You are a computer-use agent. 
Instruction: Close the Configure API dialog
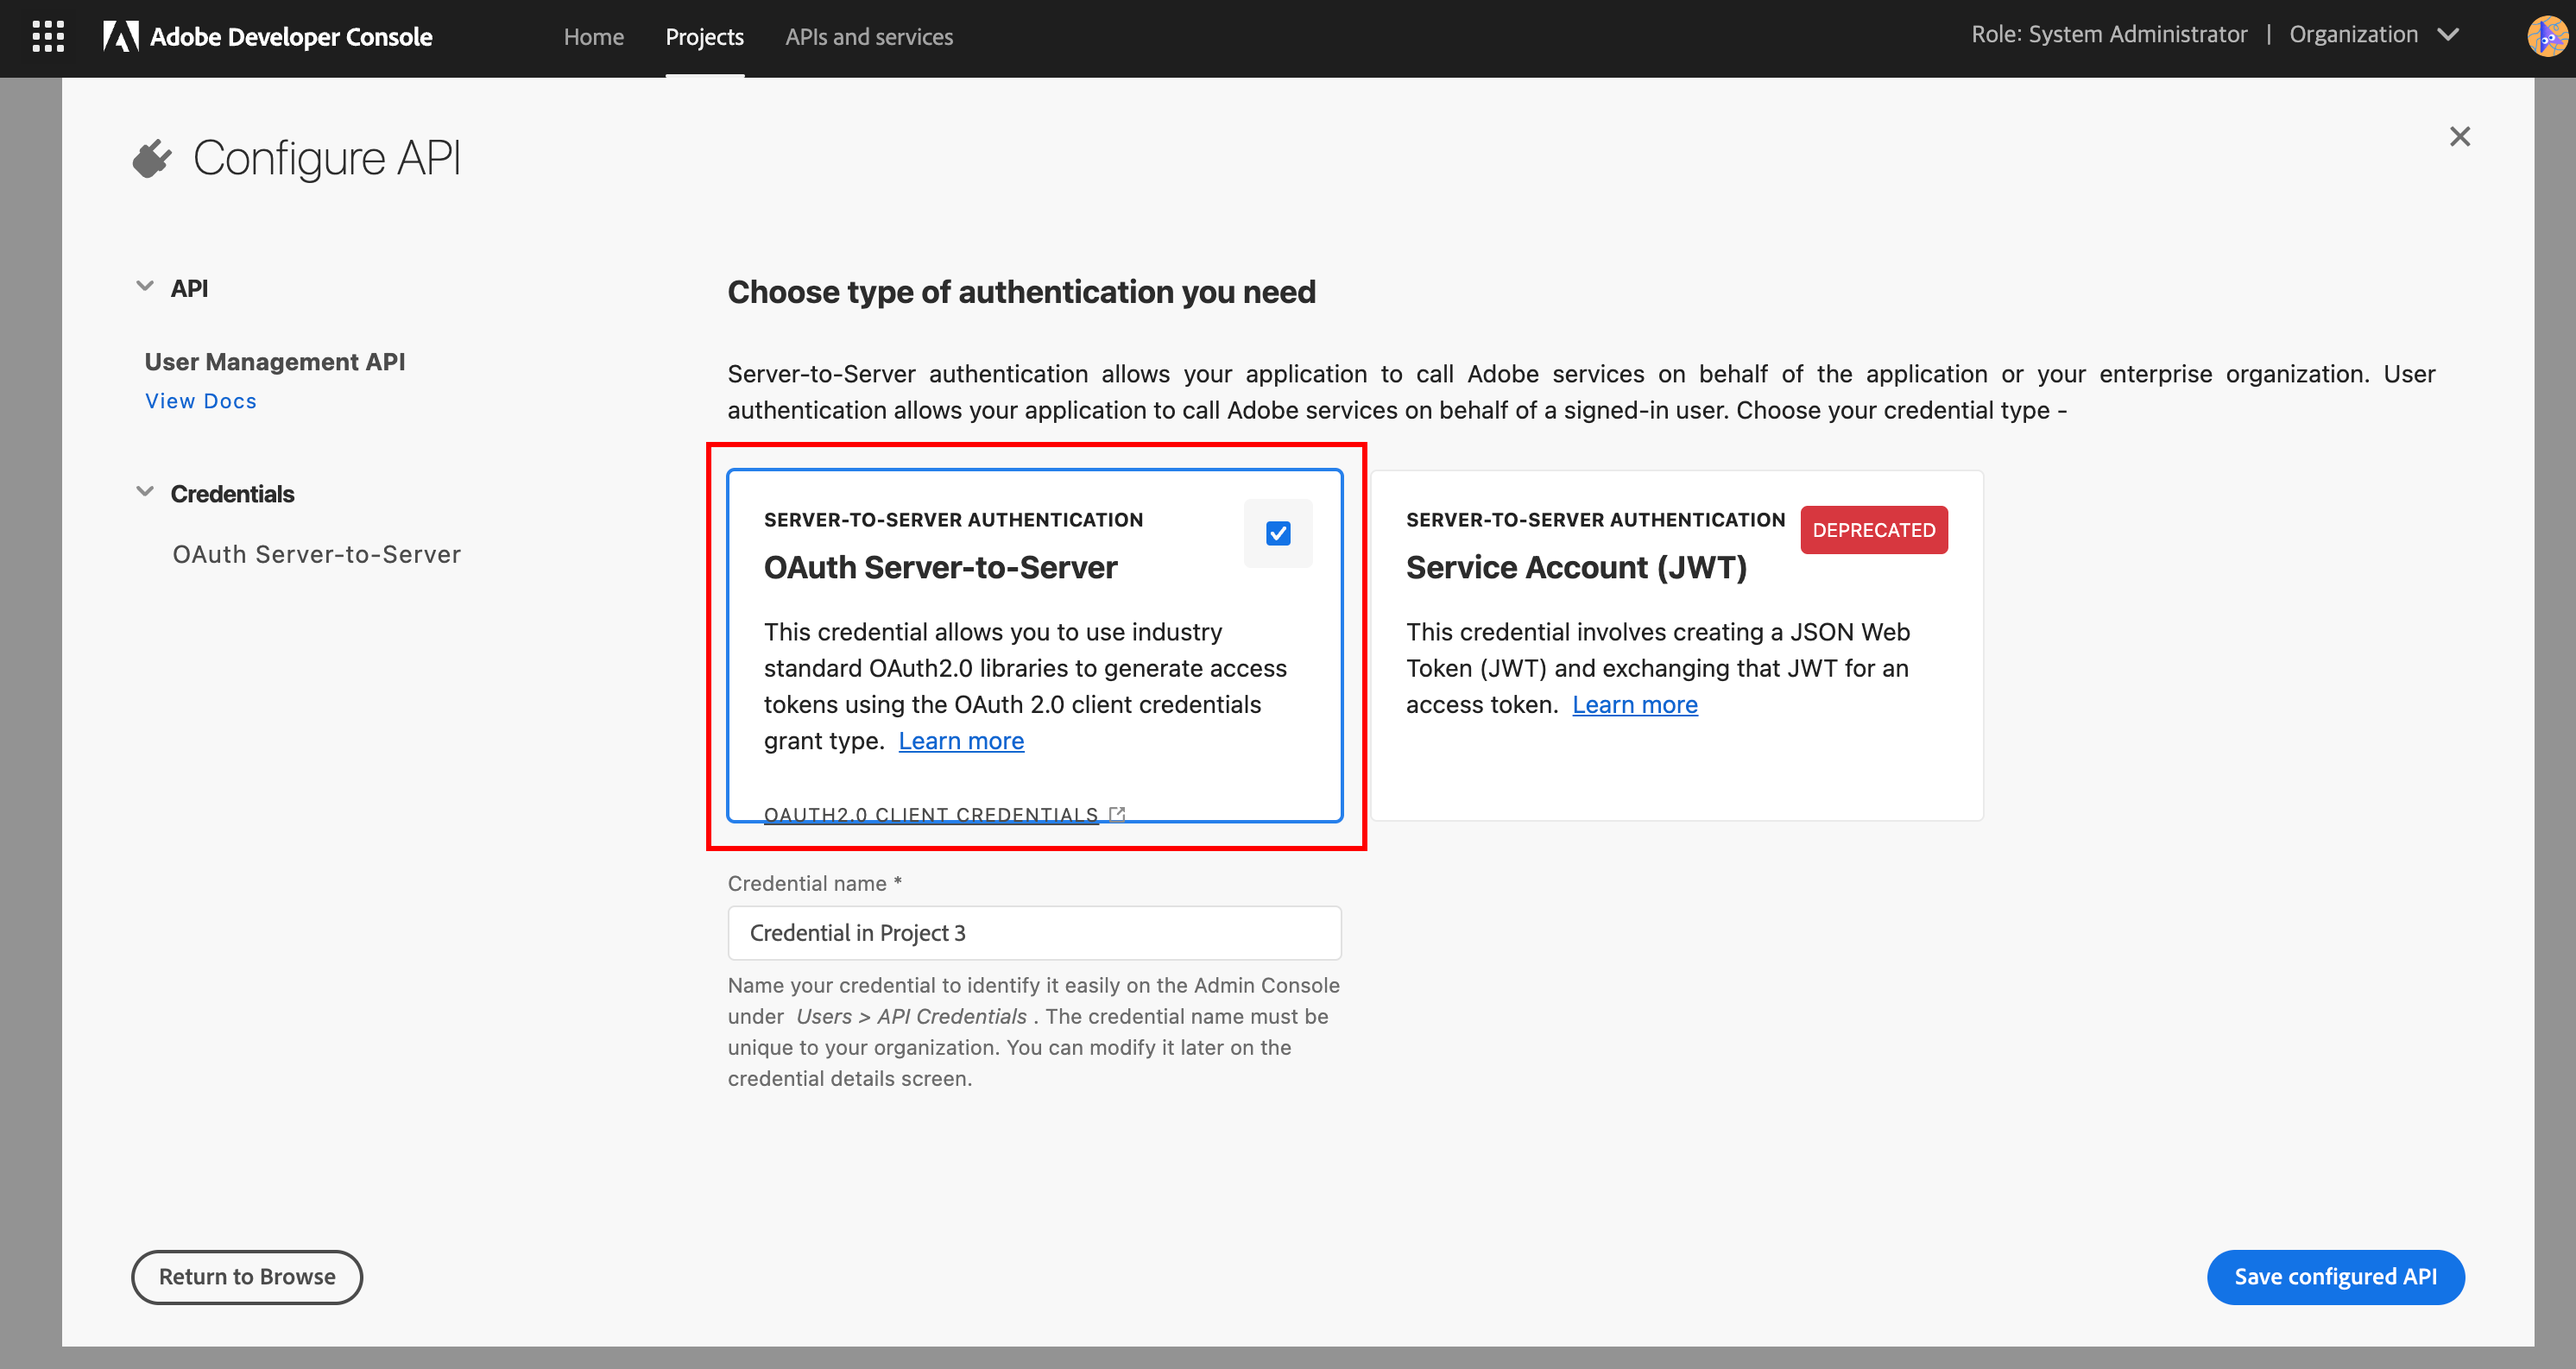[x=2460, y=137]
